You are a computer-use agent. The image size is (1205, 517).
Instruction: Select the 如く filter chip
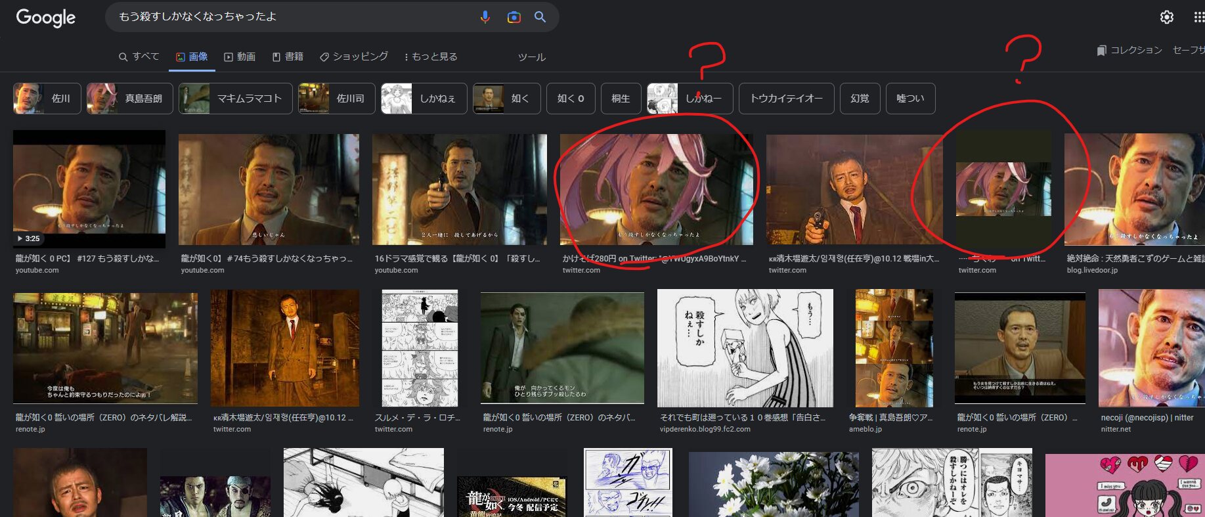pos(507,99)
